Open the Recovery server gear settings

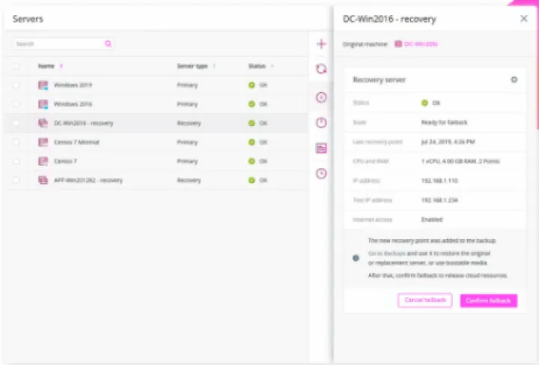click(514, 79)
